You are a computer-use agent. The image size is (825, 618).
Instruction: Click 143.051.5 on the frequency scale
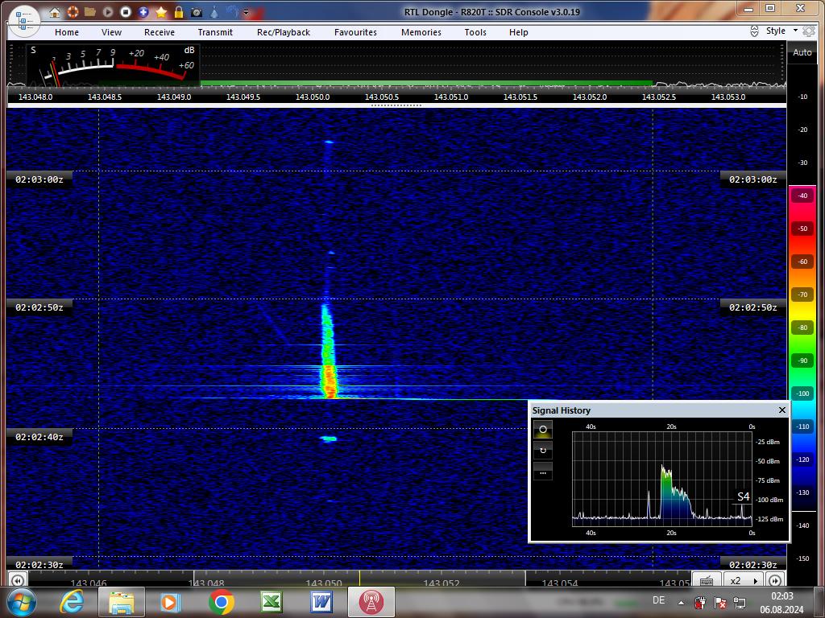[x=520, y=97]
